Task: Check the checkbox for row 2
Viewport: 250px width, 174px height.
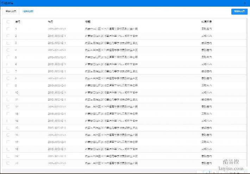Action: 8,36
